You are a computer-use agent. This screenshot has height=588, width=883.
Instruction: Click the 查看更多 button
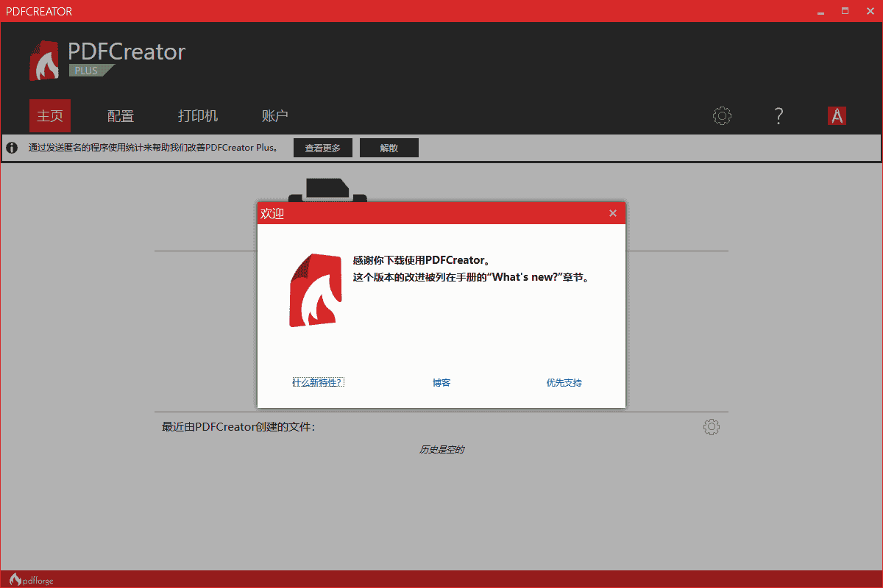tap(322, 147)
